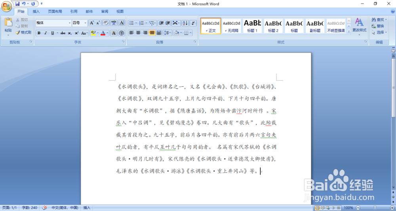This screenshot has width=396, height=211.
Task: Open the change case Aa dropdown
Action: 85,33
